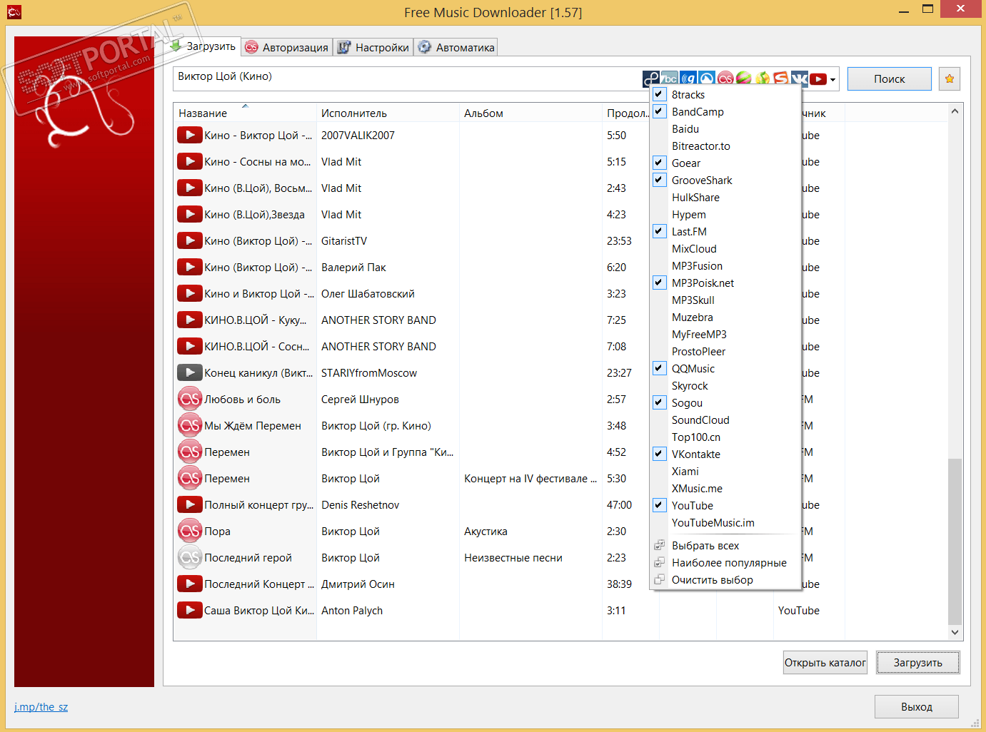Viewport: 986px width, 732px height.
Task: Click the Last.FM source icon in search bar
Action: (x=725, y=79)
